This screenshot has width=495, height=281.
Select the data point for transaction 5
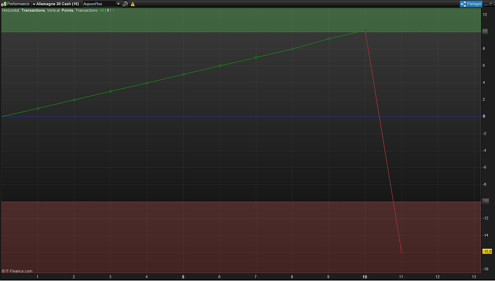click(x=184, y=74)
